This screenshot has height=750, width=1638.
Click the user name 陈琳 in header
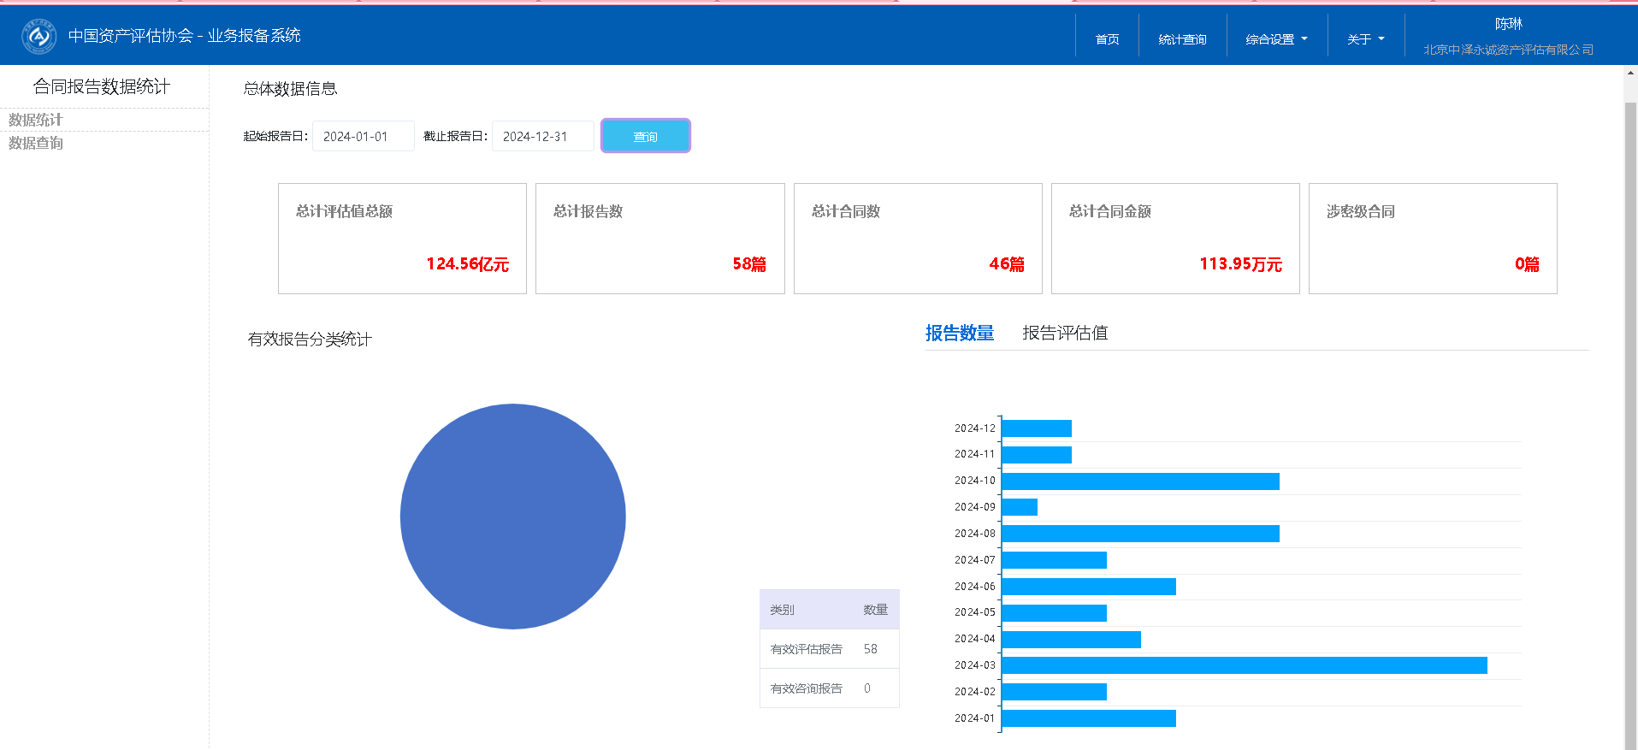[x=1508, y=24]
